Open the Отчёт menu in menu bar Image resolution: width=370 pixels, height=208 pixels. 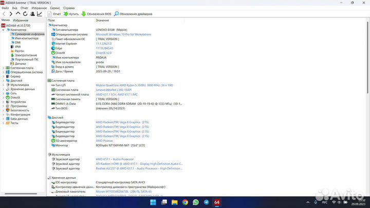point(24,8)
